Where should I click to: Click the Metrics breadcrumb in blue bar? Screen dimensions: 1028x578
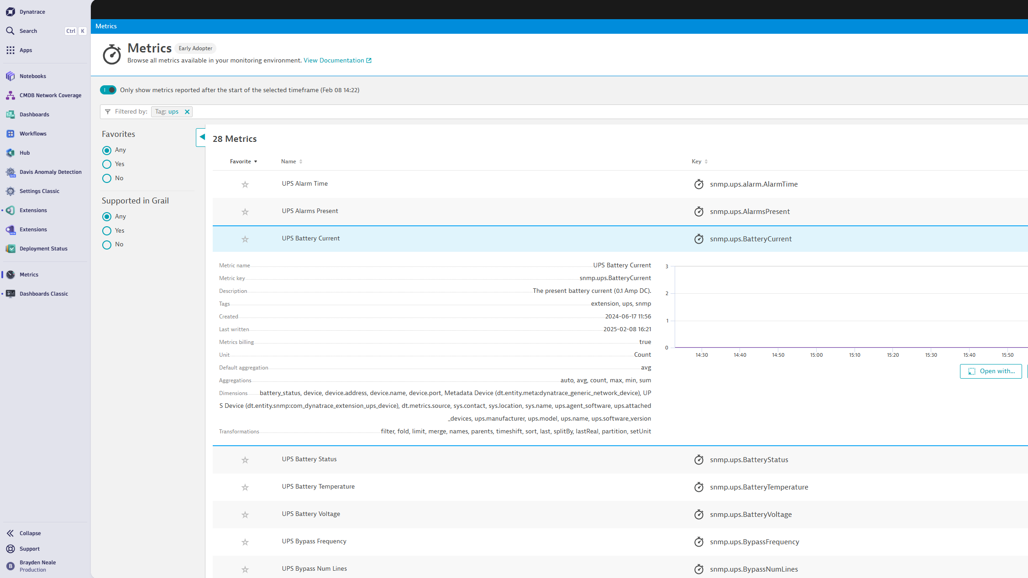click(106, 26)
